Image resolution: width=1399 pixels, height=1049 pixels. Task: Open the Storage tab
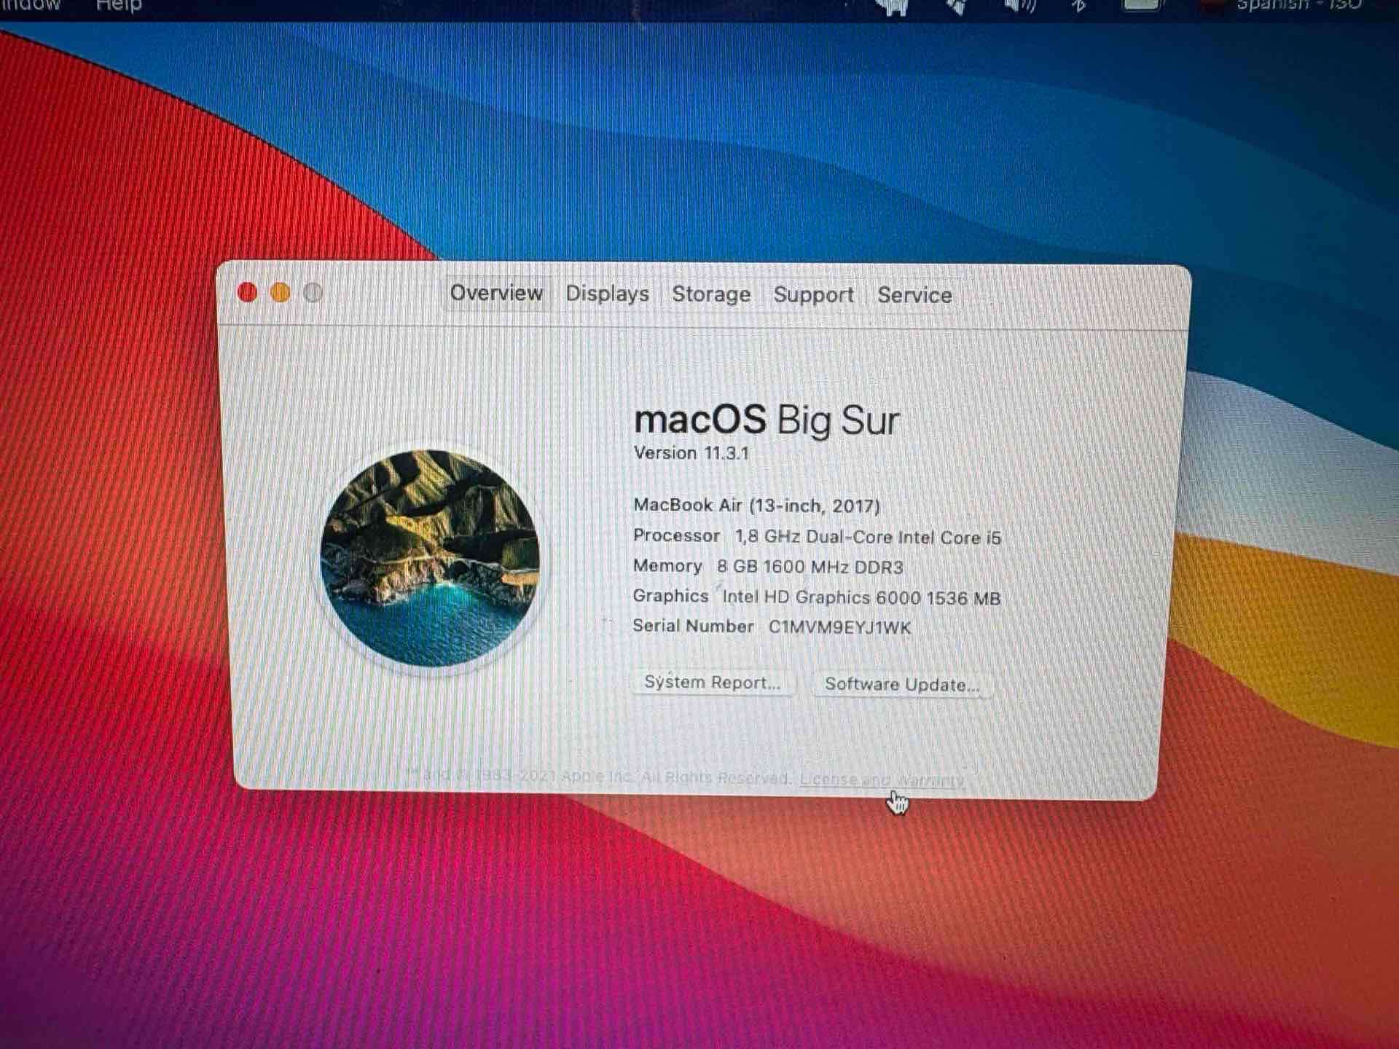pos(710,294)
